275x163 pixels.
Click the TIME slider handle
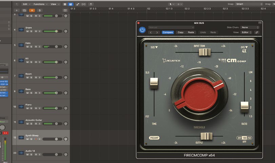click(x=154, y=83)
